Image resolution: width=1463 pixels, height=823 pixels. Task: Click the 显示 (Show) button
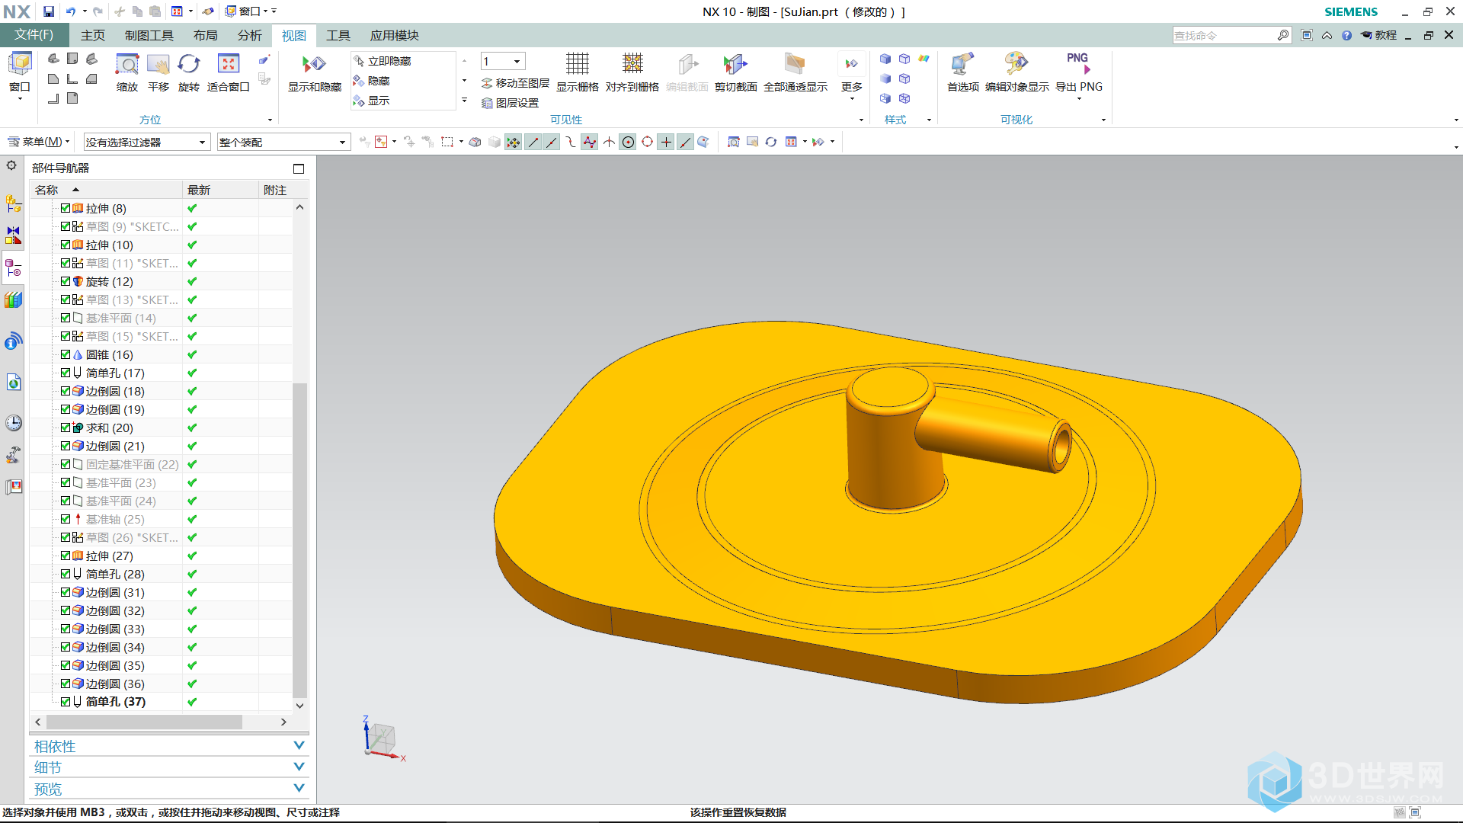[371, 101]
